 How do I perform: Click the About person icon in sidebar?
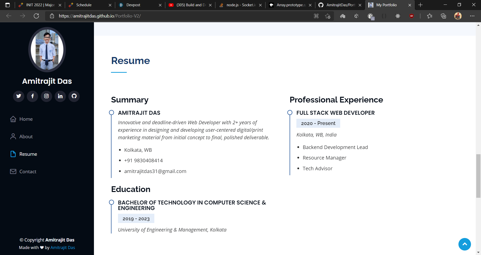[13, 136]
